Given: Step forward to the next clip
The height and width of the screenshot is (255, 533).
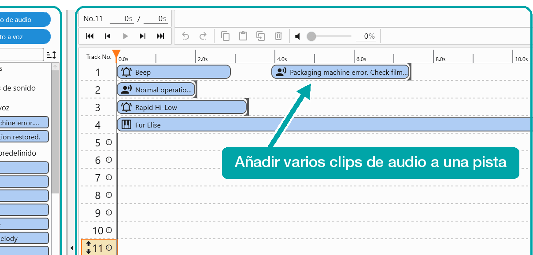Looking at the screenshot, I should pos(142,36).
